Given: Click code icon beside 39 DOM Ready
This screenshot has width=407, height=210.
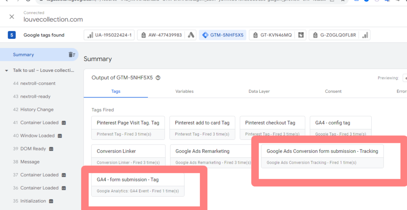Looking at the screenshot, I should (x=51, y=149).
